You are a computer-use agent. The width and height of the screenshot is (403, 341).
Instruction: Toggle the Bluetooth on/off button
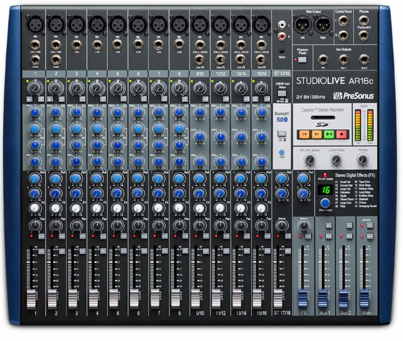[x=282, y=133]
